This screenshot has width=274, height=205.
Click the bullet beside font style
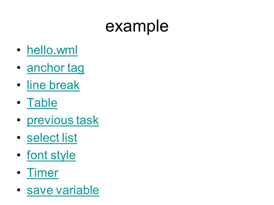(19, 155)
